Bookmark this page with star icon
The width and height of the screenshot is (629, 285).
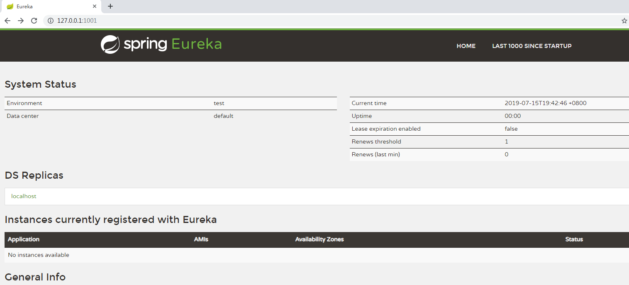(x=624, y=21)
